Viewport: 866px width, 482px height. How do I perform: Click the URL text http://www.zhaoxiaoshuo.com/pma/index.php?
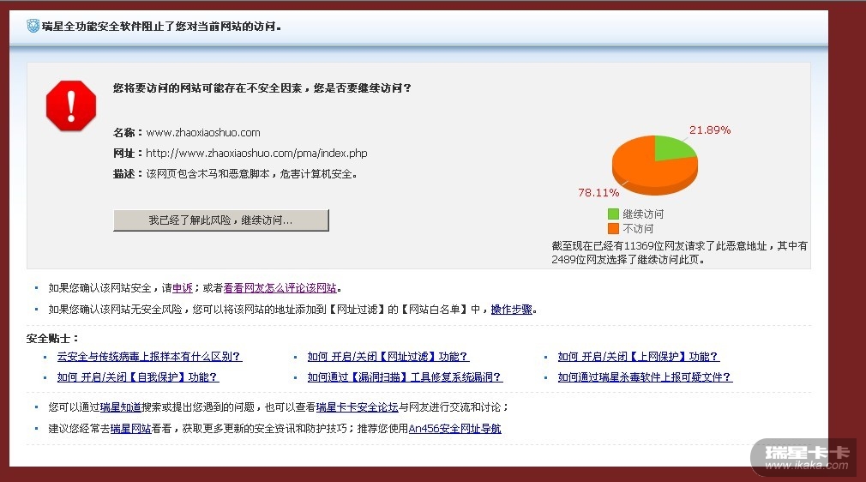pyautogui.click(x=256, y=154)
